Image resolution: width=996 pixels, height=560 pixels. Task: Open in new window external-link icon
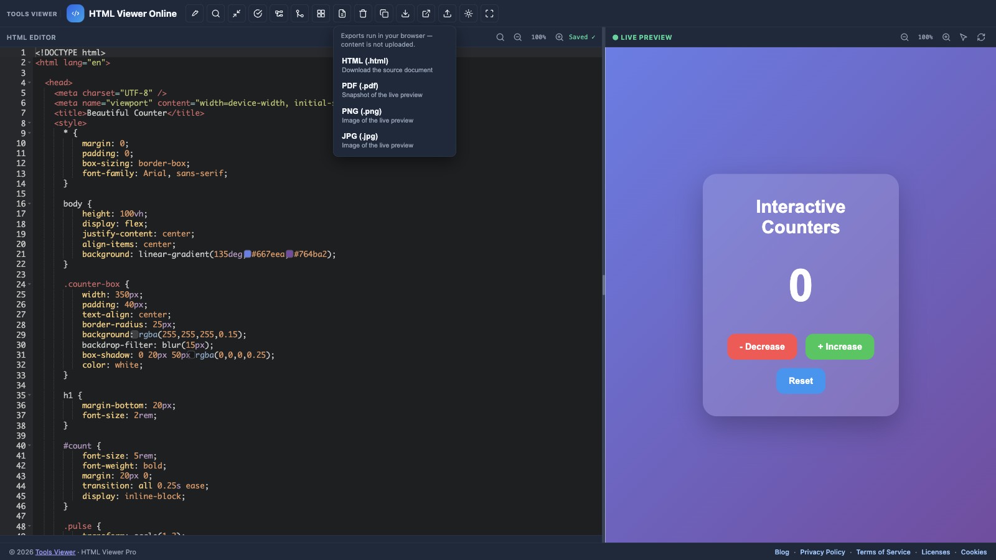(x=426, y=14)
